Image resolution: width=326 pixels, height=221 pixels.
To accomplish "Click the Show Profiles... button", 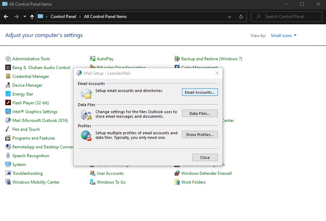I will pyautogui.click(x=200, y=135).
